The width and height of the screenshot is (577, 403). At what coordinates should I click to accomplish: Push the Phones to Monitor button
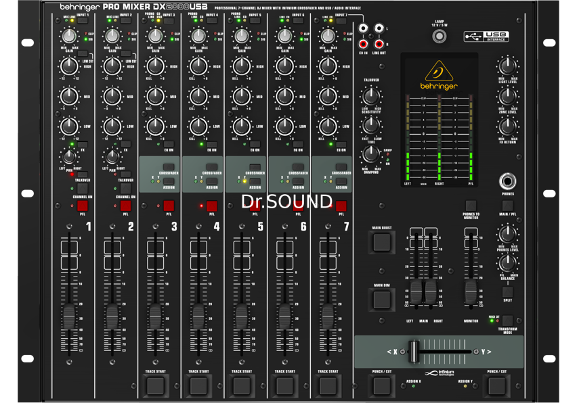[x=471, y=206]
